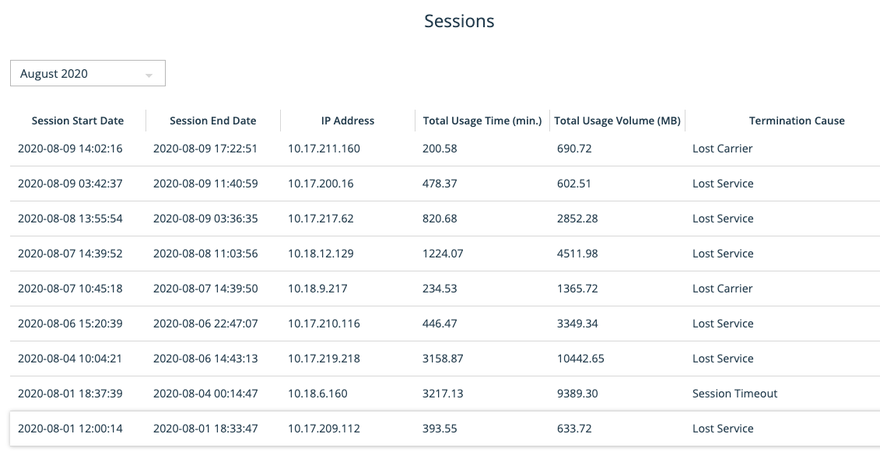This screenshot has width=880, height=469.
Task: Select IP address 10.18.9.217
Action: tap(317, 289)
